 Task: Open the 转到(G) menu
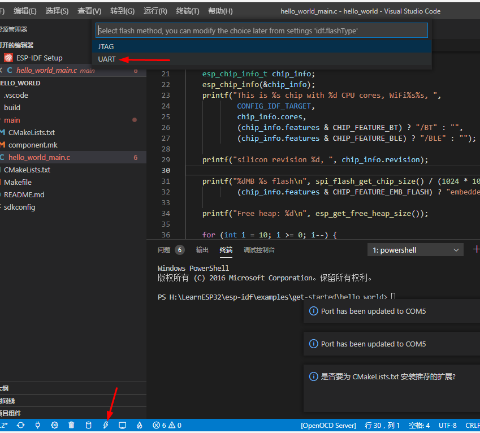123,11
